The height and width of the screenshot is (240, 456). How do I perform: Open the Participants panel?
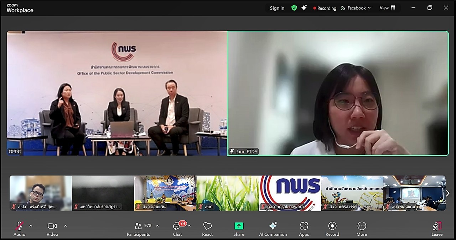coord(139,229)
